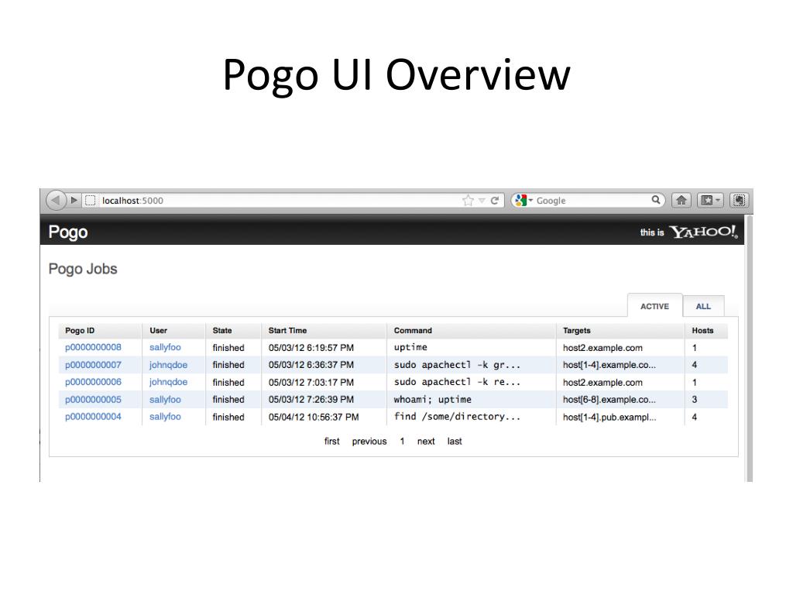The height and width of the screenshot is (595, 793).
Task: Open the URL history dropdown arrow
Action: pyautogui.click(x=482, y=201)
